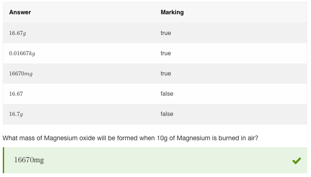Click empty area of the green answer box
Image resolution: width=311 pixels, height=177 pixels.
(158, 160)
